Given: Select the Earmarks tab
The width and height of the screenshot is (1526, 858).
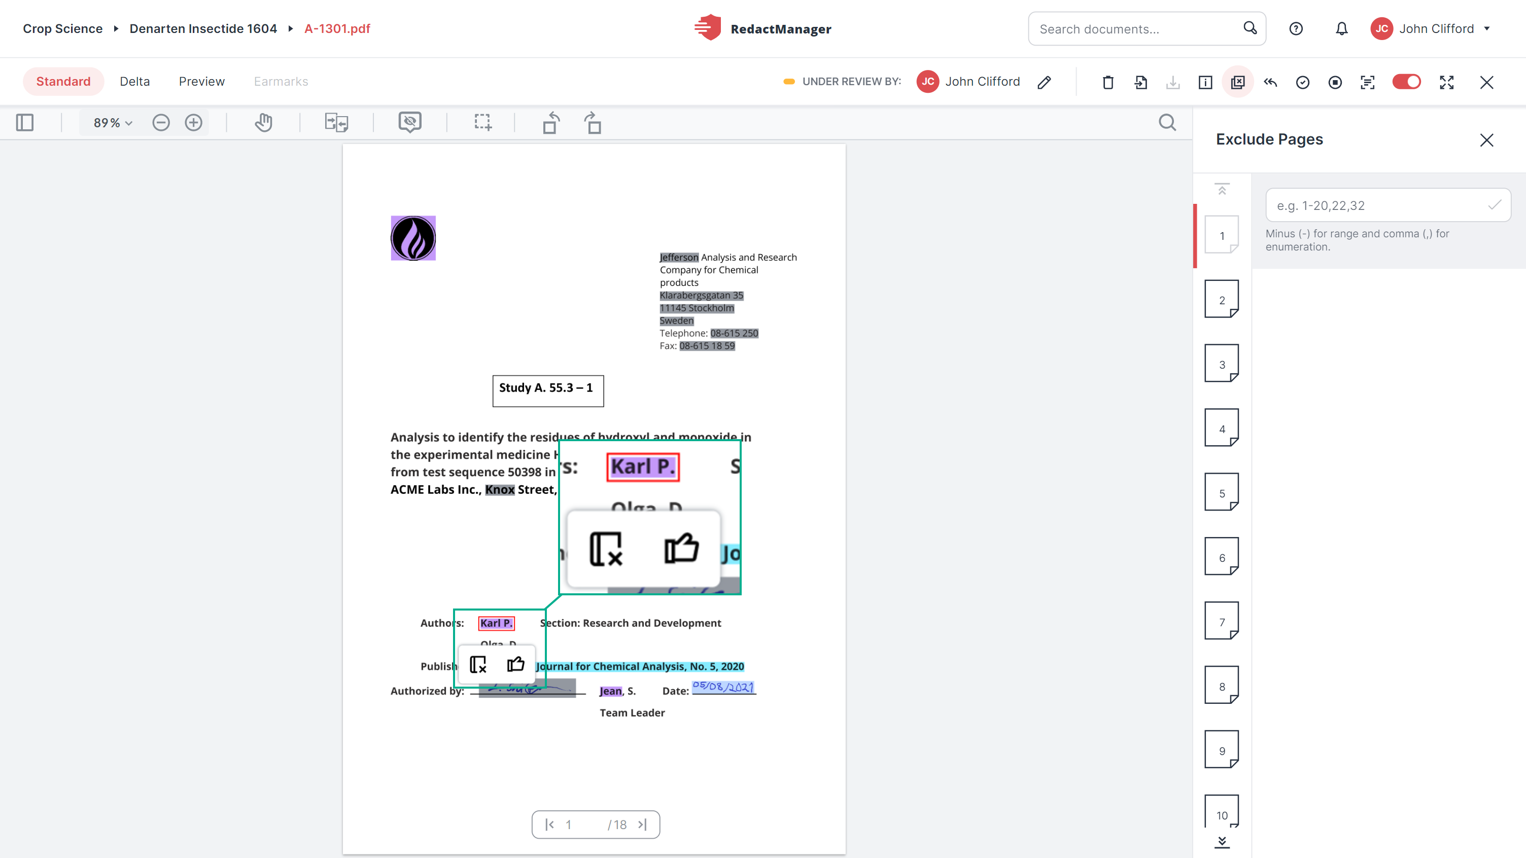Looking at the screenshot, I should click(x=282, y=81).
